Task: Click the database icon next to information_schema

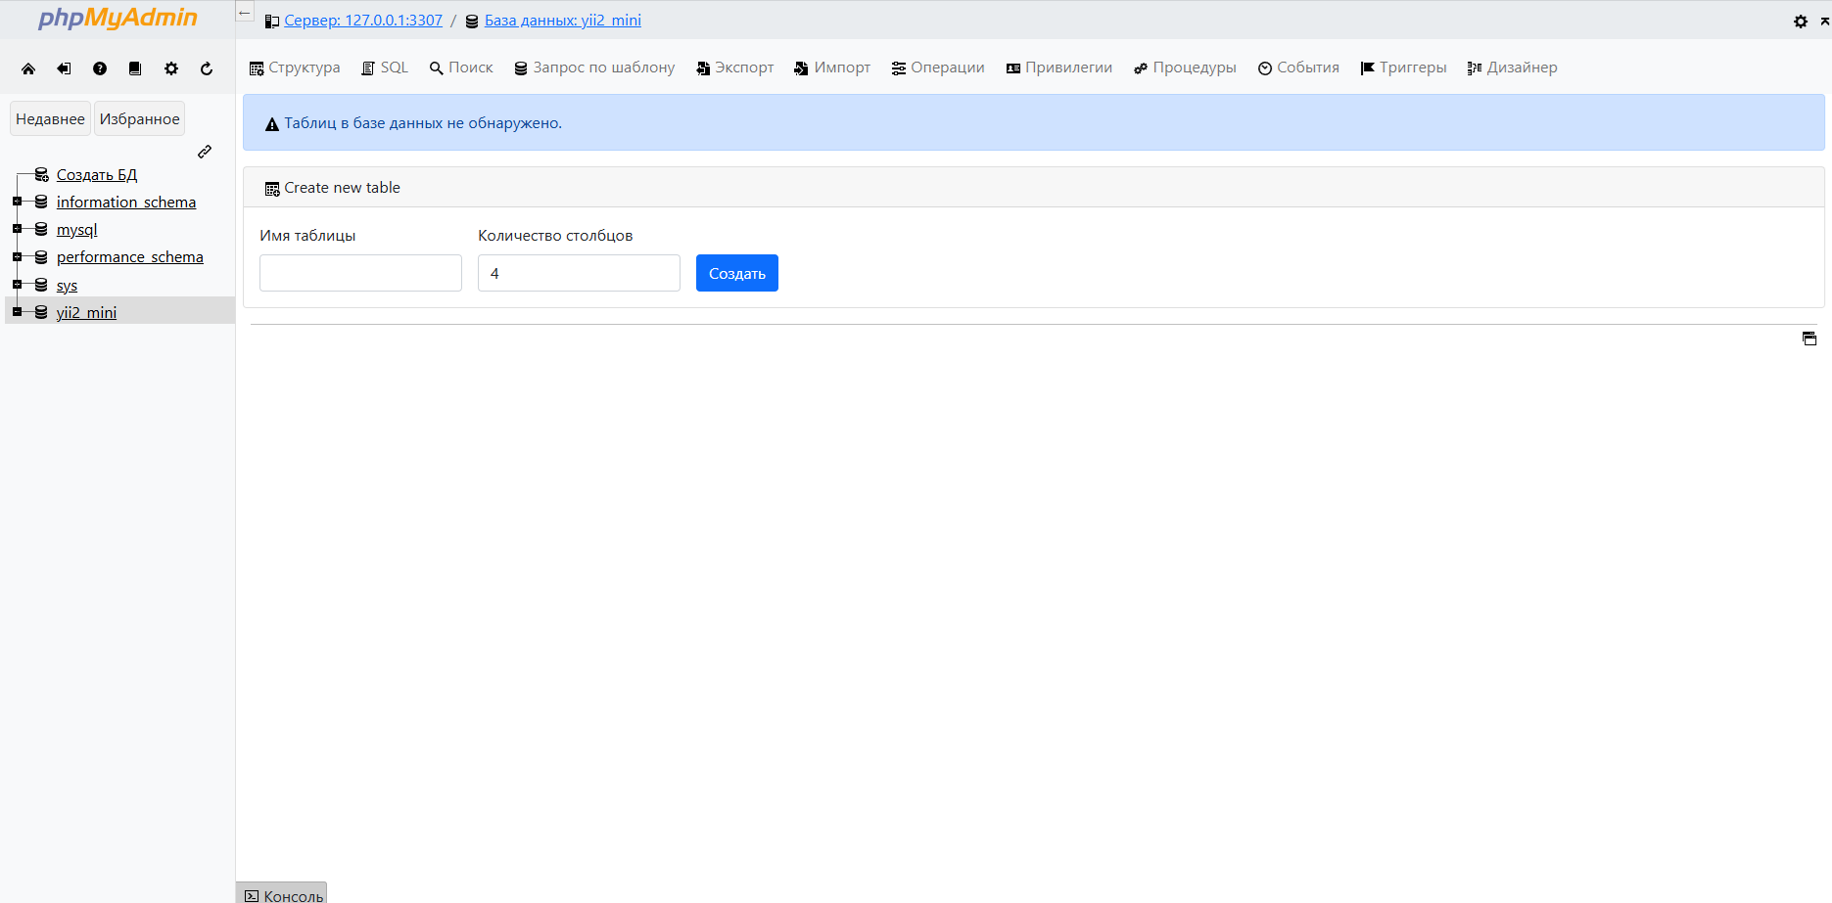Action: [x=41, y=202]
